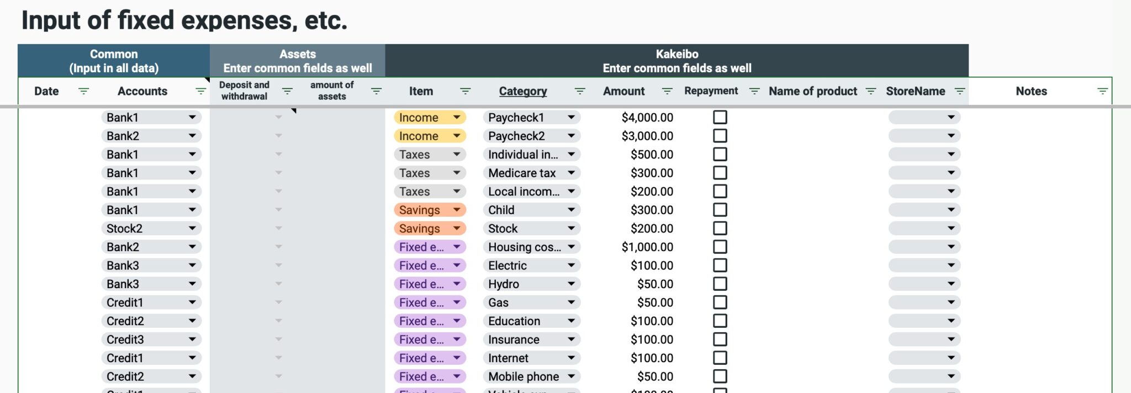
Task: Open the underlined Category header link
Action: [522, 91]
